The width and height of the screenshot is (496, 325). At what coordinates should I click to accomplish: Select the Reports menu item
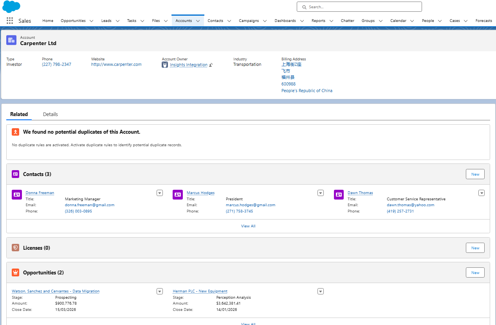pos(319,20)
